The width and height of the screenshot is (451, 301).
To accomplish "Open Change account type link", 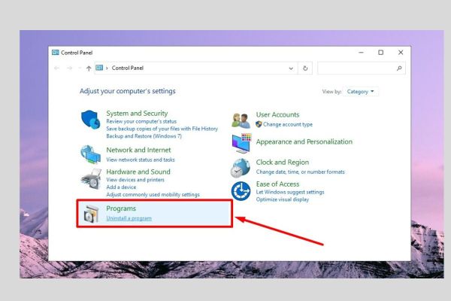I will (x=287, y=124).
